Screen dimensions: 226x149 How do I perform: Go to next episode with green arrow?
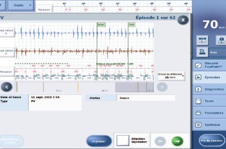[x=177, y=141]
